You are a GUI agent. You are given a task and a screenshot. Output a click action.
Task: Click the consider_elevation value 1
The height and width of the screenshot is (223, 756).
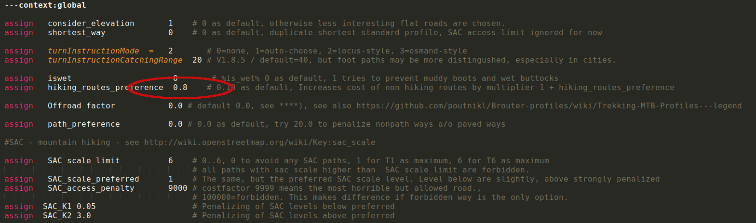click(171, 23)
